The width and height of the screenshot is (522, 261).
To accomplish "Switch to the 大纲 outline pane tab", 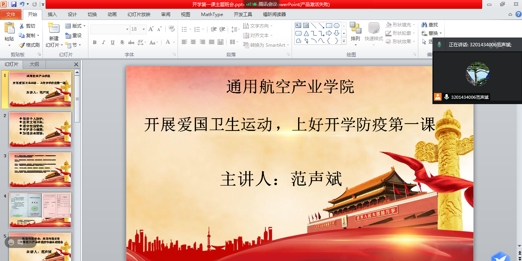I will [x=34, y=64].
